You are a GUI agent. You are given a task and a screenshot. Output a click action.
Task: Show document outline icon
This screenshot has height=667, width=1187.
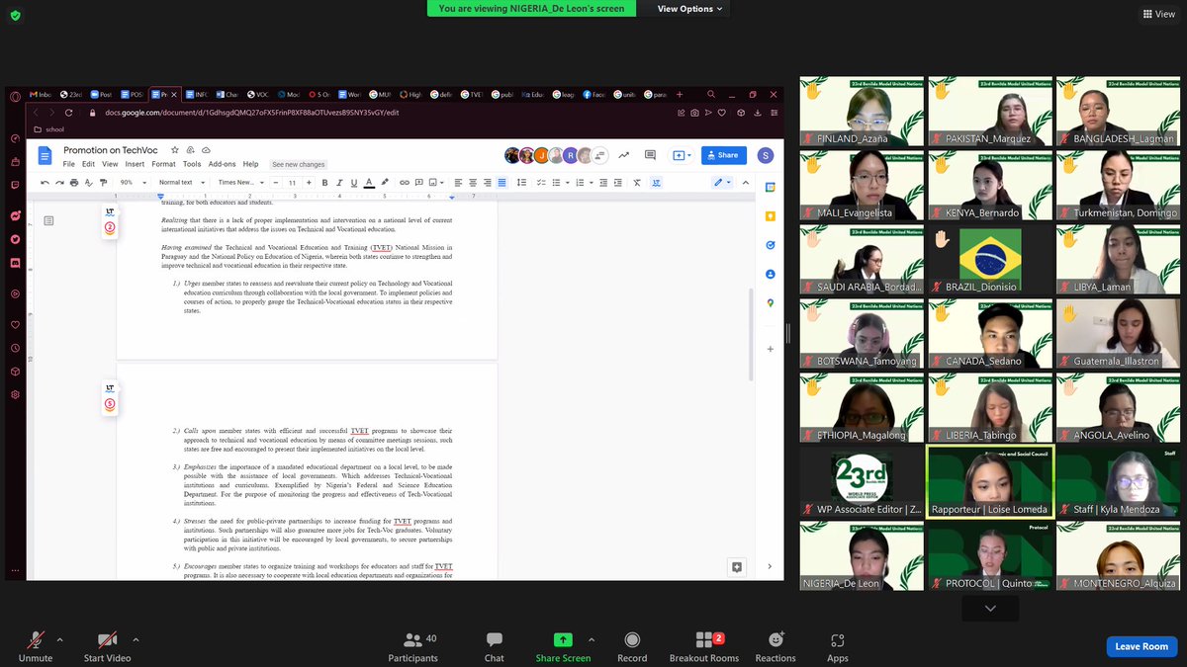point(48,219)
